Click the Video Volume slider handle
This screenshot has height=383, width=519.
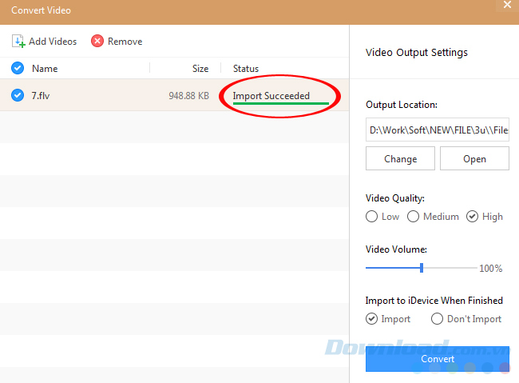coord(422,268)
